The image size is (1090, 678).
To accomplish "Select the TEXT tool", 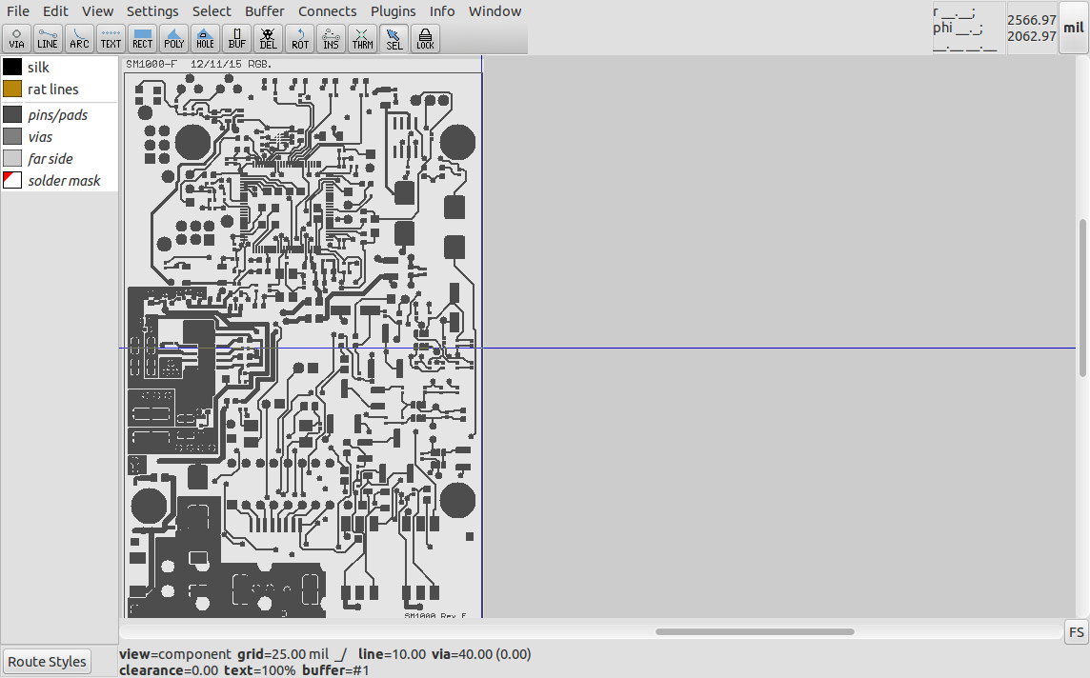I will tap(111, 38).
